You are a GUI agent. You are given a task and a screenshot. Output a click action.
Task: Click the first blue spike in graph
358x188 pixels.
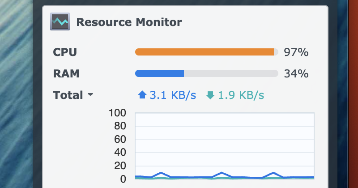pyautogui.click(x=161, y=173)
